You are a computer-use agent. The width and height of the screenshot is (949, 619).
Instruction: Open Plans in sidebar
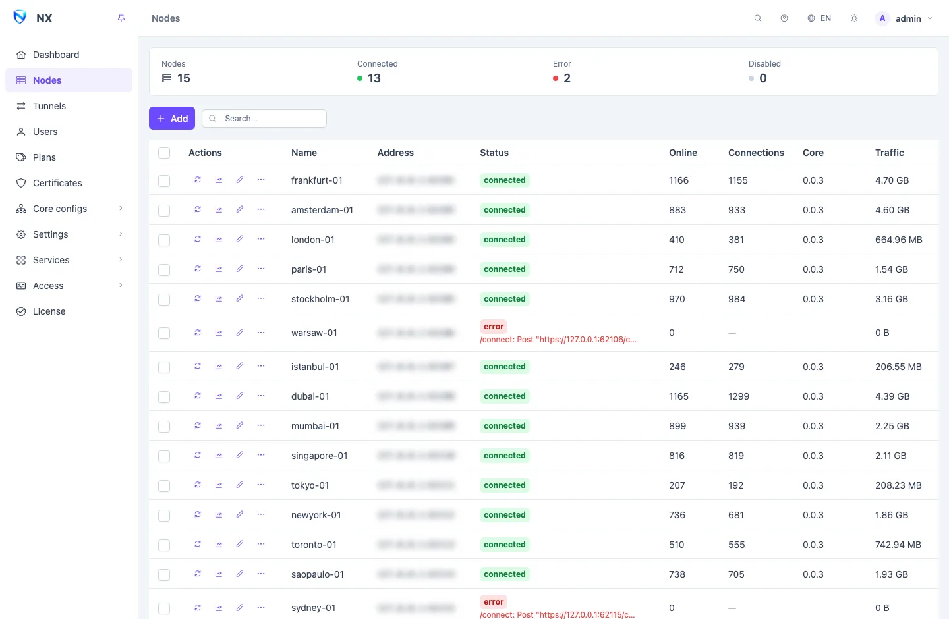pyautogui.click(x=69, y=157)
